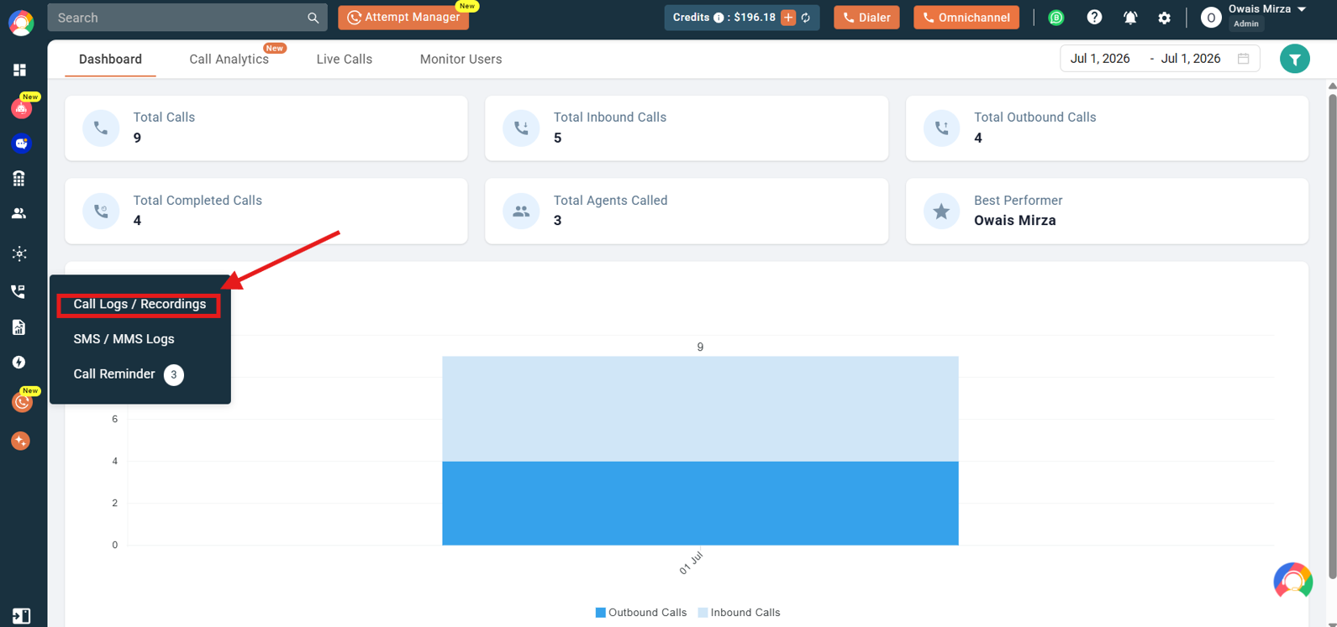
Task: Click the sidebar expand arrow at bottom
Action: (x=21, y=616)
